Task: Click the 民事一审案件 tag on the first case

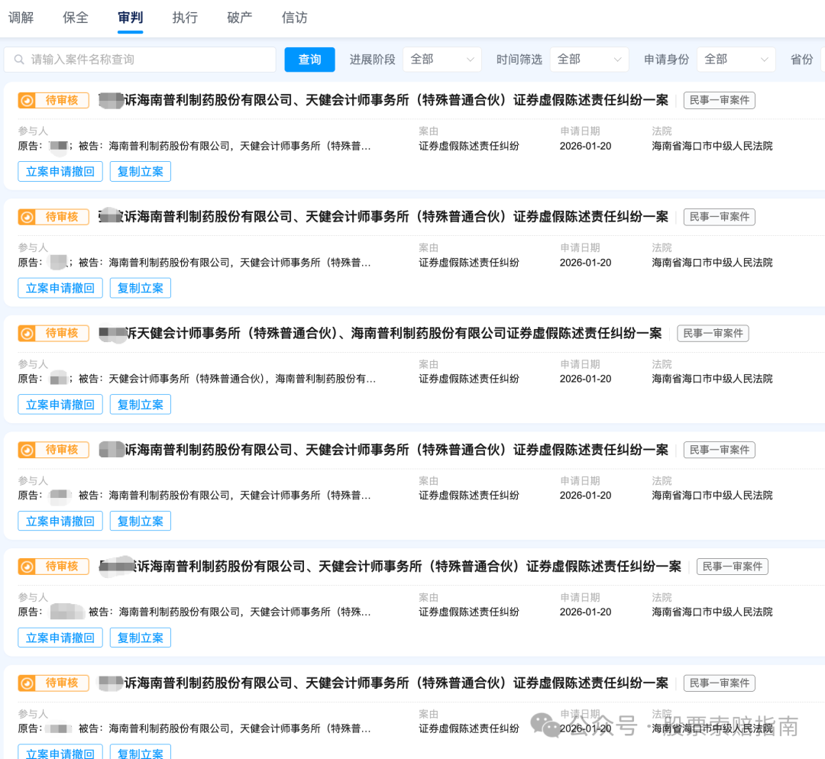Action: [719, 100]
